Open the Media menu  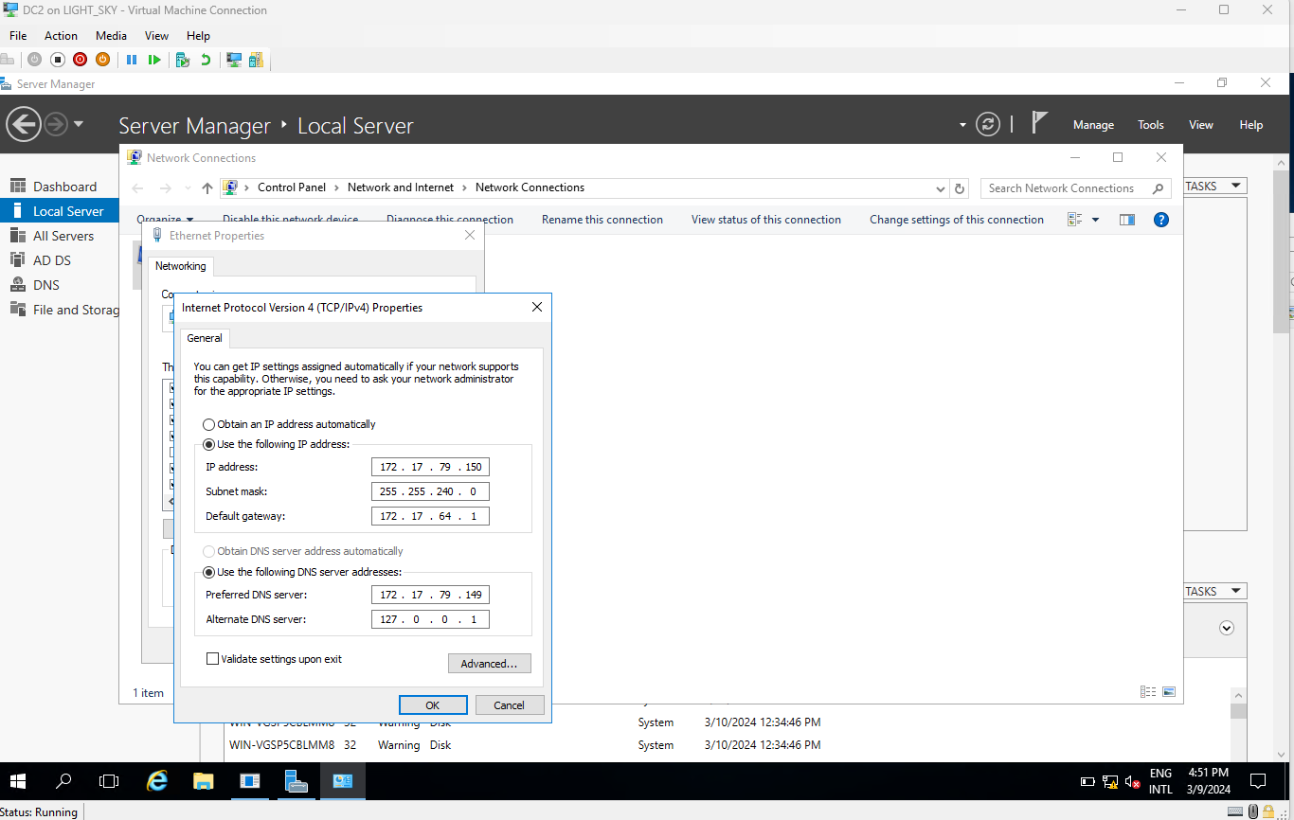111,36
